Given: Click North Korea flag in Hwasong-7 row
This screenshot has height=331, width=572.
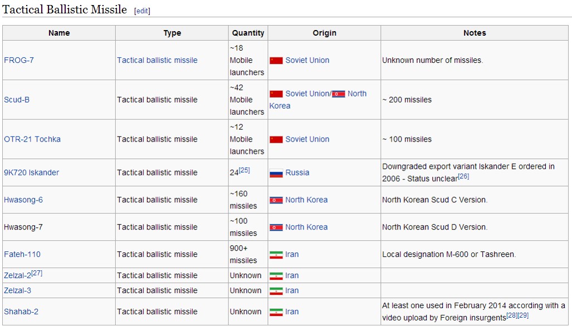Looking at the screenshot, I should coord(276,227).
